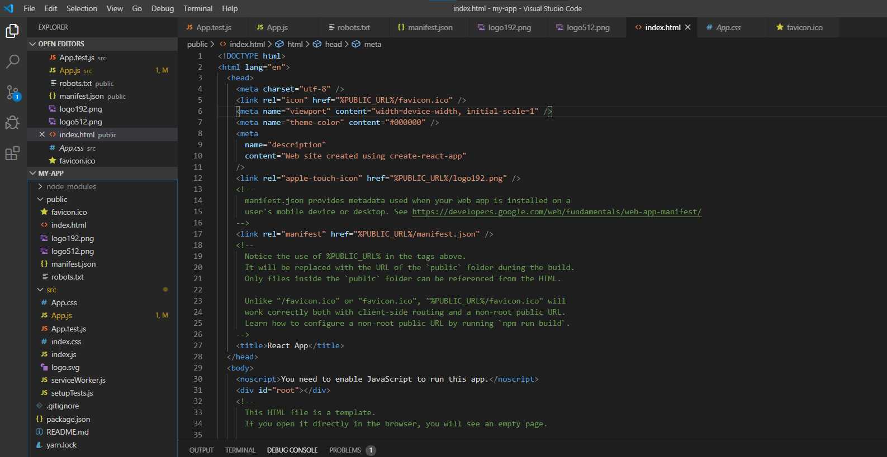Click the info icon beside README.md

pyautogui.click(x=39, y=432)
